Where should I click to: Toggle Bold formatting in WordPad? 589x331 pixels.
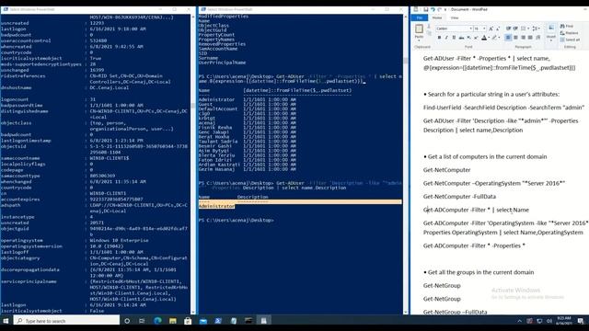click(x=439, y=38)
